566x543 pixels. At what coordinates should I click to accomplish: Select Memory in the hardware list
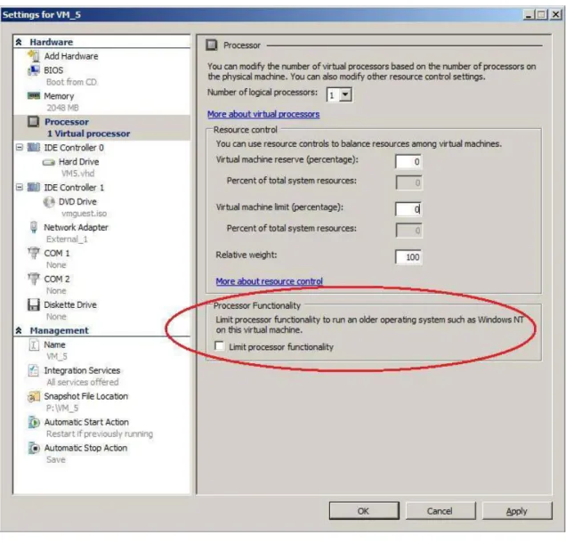[x=59, y=96]
